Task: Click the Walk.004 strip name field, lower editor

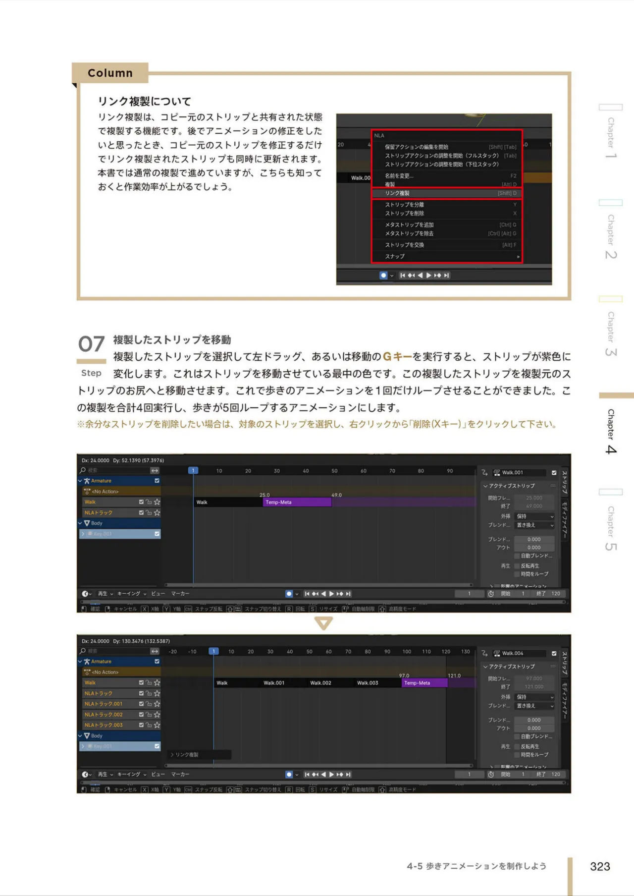Action: [x=523, y=653]
